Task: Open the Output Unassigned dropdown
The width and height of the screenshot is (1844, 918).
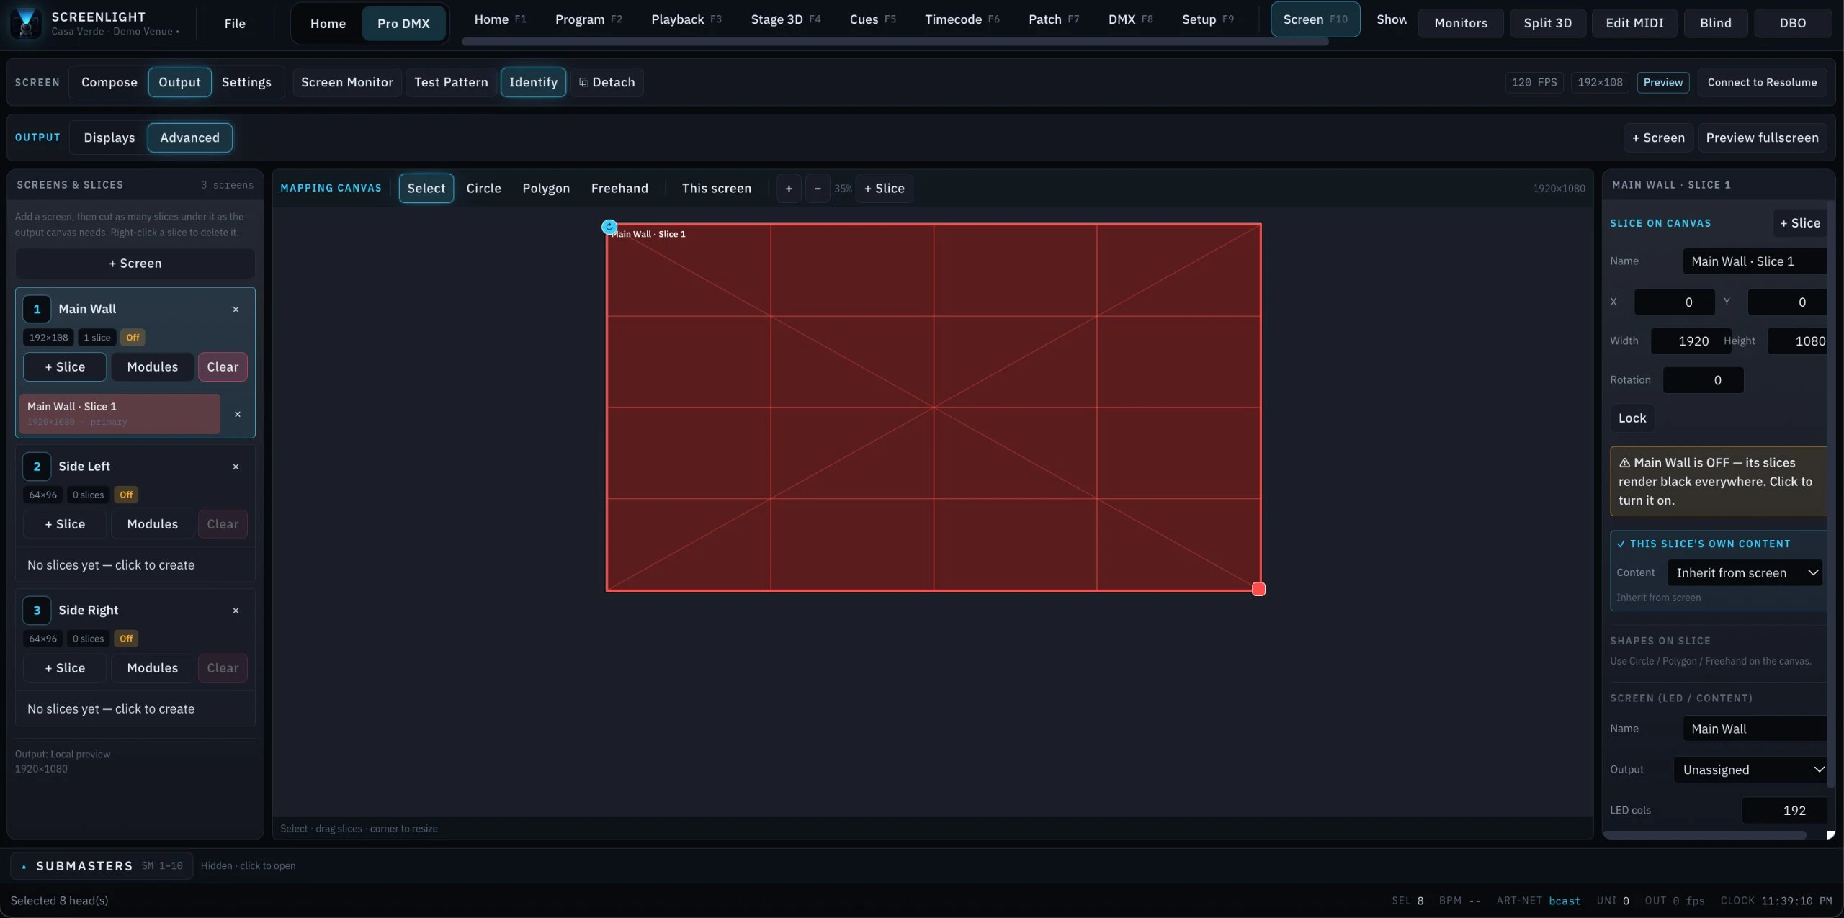Action: (x=1750, y=770)
